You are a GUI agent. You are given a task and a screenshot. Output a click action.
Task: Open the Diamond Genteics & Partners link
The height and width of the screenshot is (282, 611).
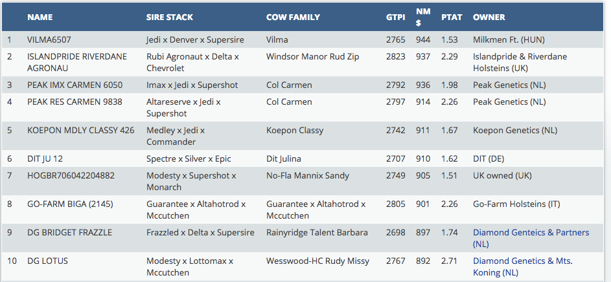point(531,233)
